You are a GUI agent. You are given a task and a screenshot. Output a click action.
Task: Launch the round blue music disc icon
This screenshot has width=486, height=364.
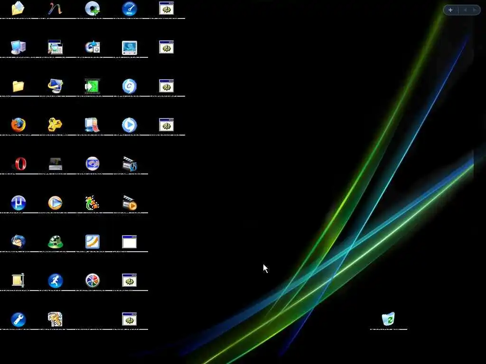click(x=93, y=164)
